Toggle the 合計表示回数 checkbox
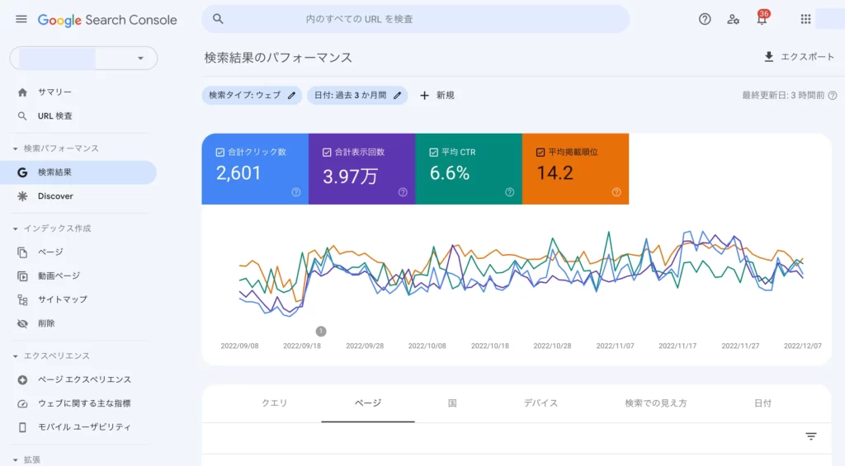The width and height of the screenshot is (845, 466). 327,153
